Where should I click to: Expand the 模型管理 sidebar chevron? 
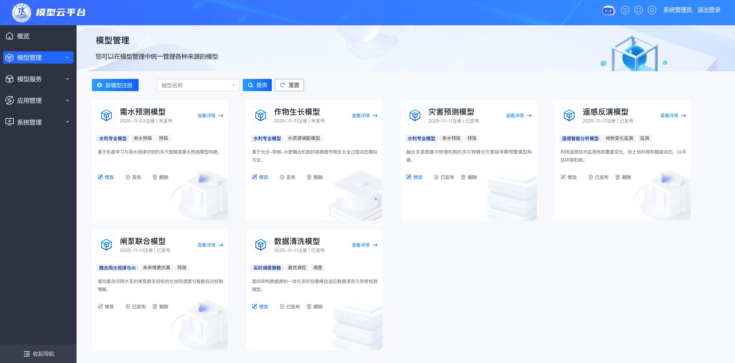click(x=67, y=57)
